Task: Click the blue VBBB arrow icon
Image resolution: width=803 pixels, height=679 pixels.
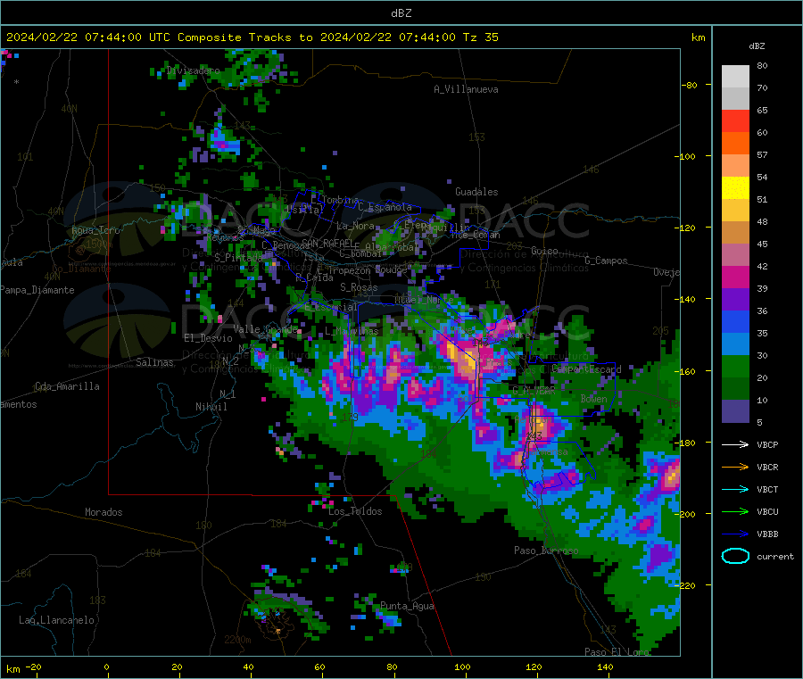Action: (x=735, y=534)
